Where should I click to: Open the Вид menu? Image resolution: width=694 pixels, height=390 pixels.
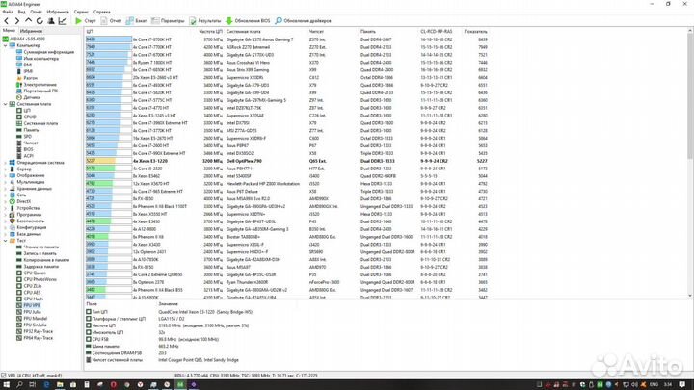tap(21, 12)
